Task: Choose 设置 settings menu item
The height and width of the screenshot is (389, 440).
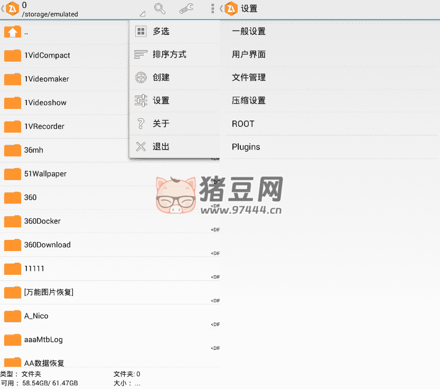Action: click(x=174, y=100)
